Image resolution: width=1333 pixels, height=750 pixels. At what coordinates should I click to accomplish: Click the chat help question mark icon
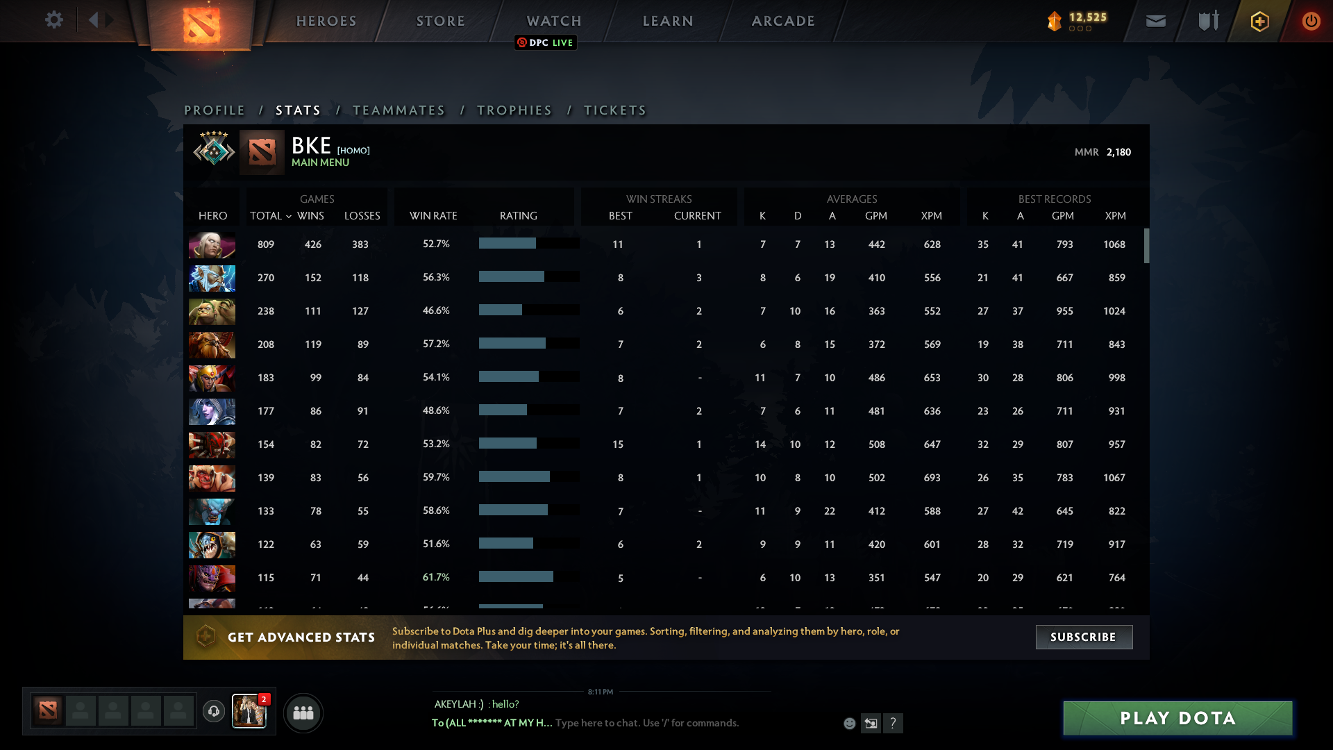pyautogui.click(x=894, y=723)
